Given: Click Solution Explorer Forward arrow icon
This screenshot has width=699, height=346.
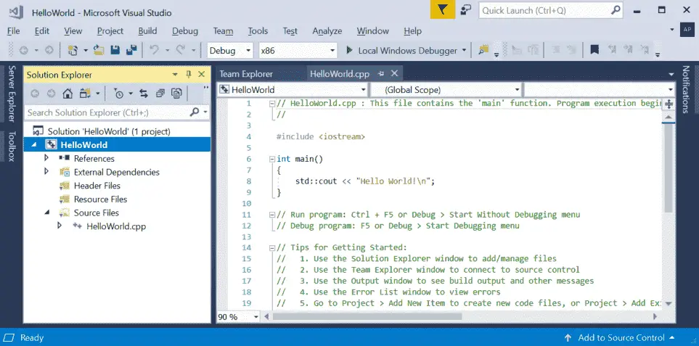Looking at the screenshot, I should (x=52, y=94).
